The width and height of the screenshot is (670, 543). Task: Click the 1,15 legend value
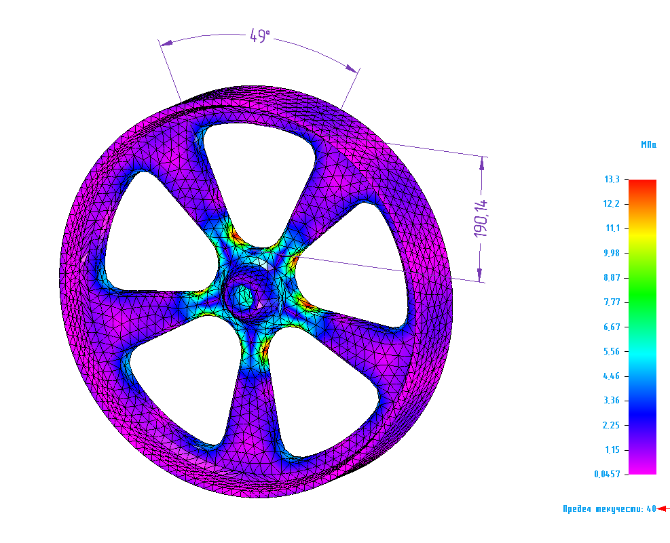[x=612, y=449]
